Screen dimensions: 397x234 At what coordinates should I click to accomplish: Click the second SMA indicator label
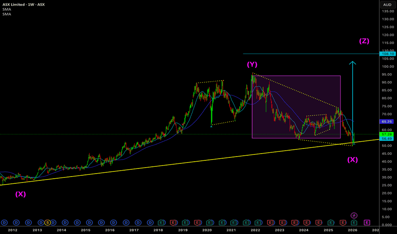tap(6, 14)
